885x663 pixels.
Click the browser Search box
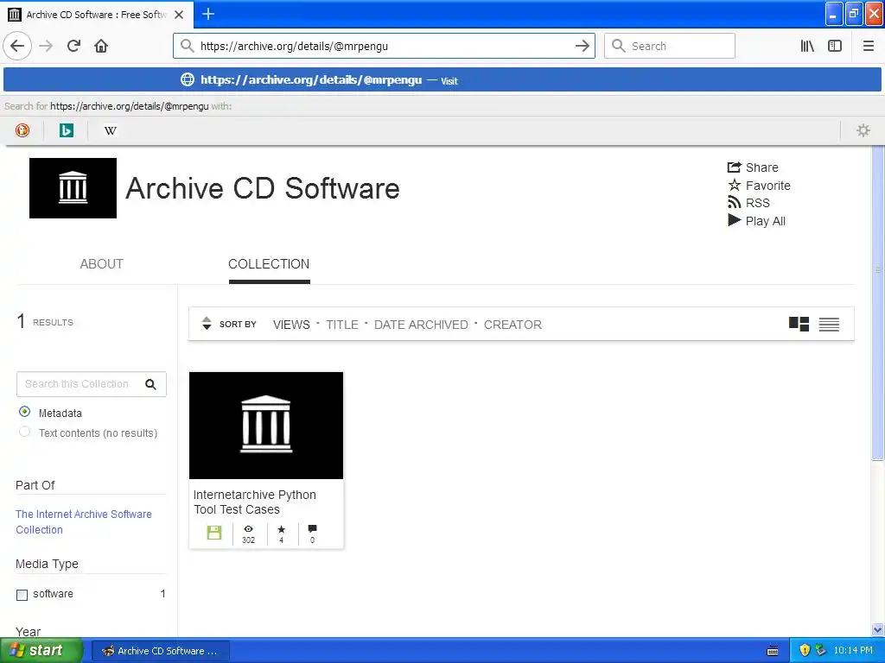[x=670, y=46]
